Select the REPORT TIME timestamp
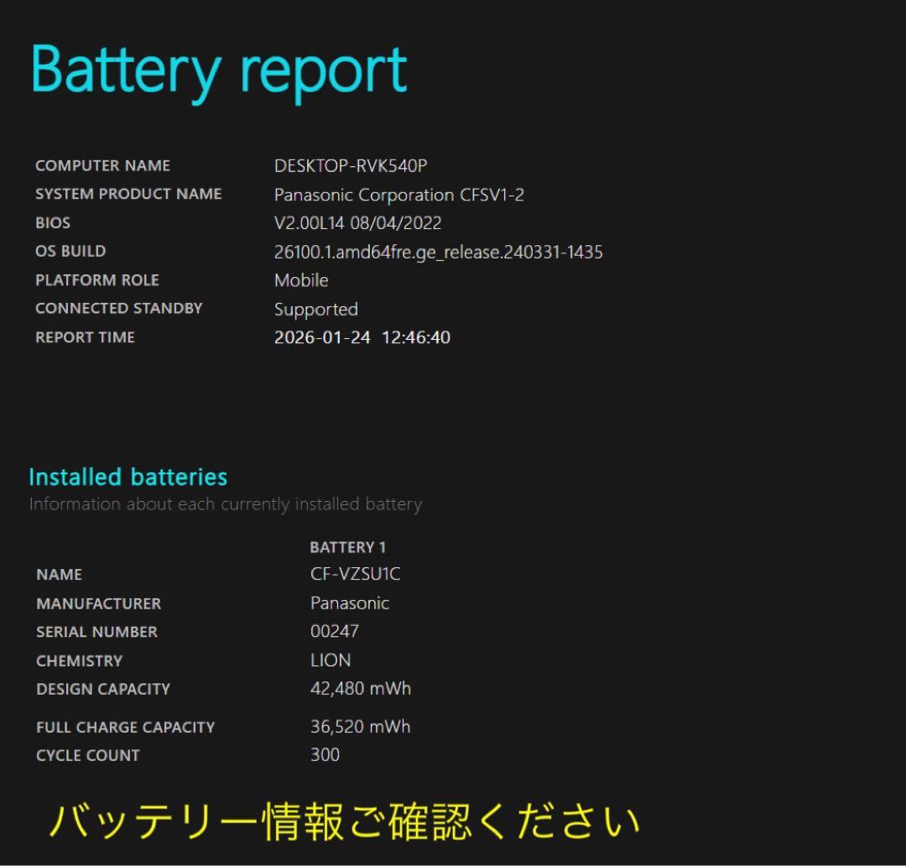Screen dimensions: 906x866 point(362,337)
